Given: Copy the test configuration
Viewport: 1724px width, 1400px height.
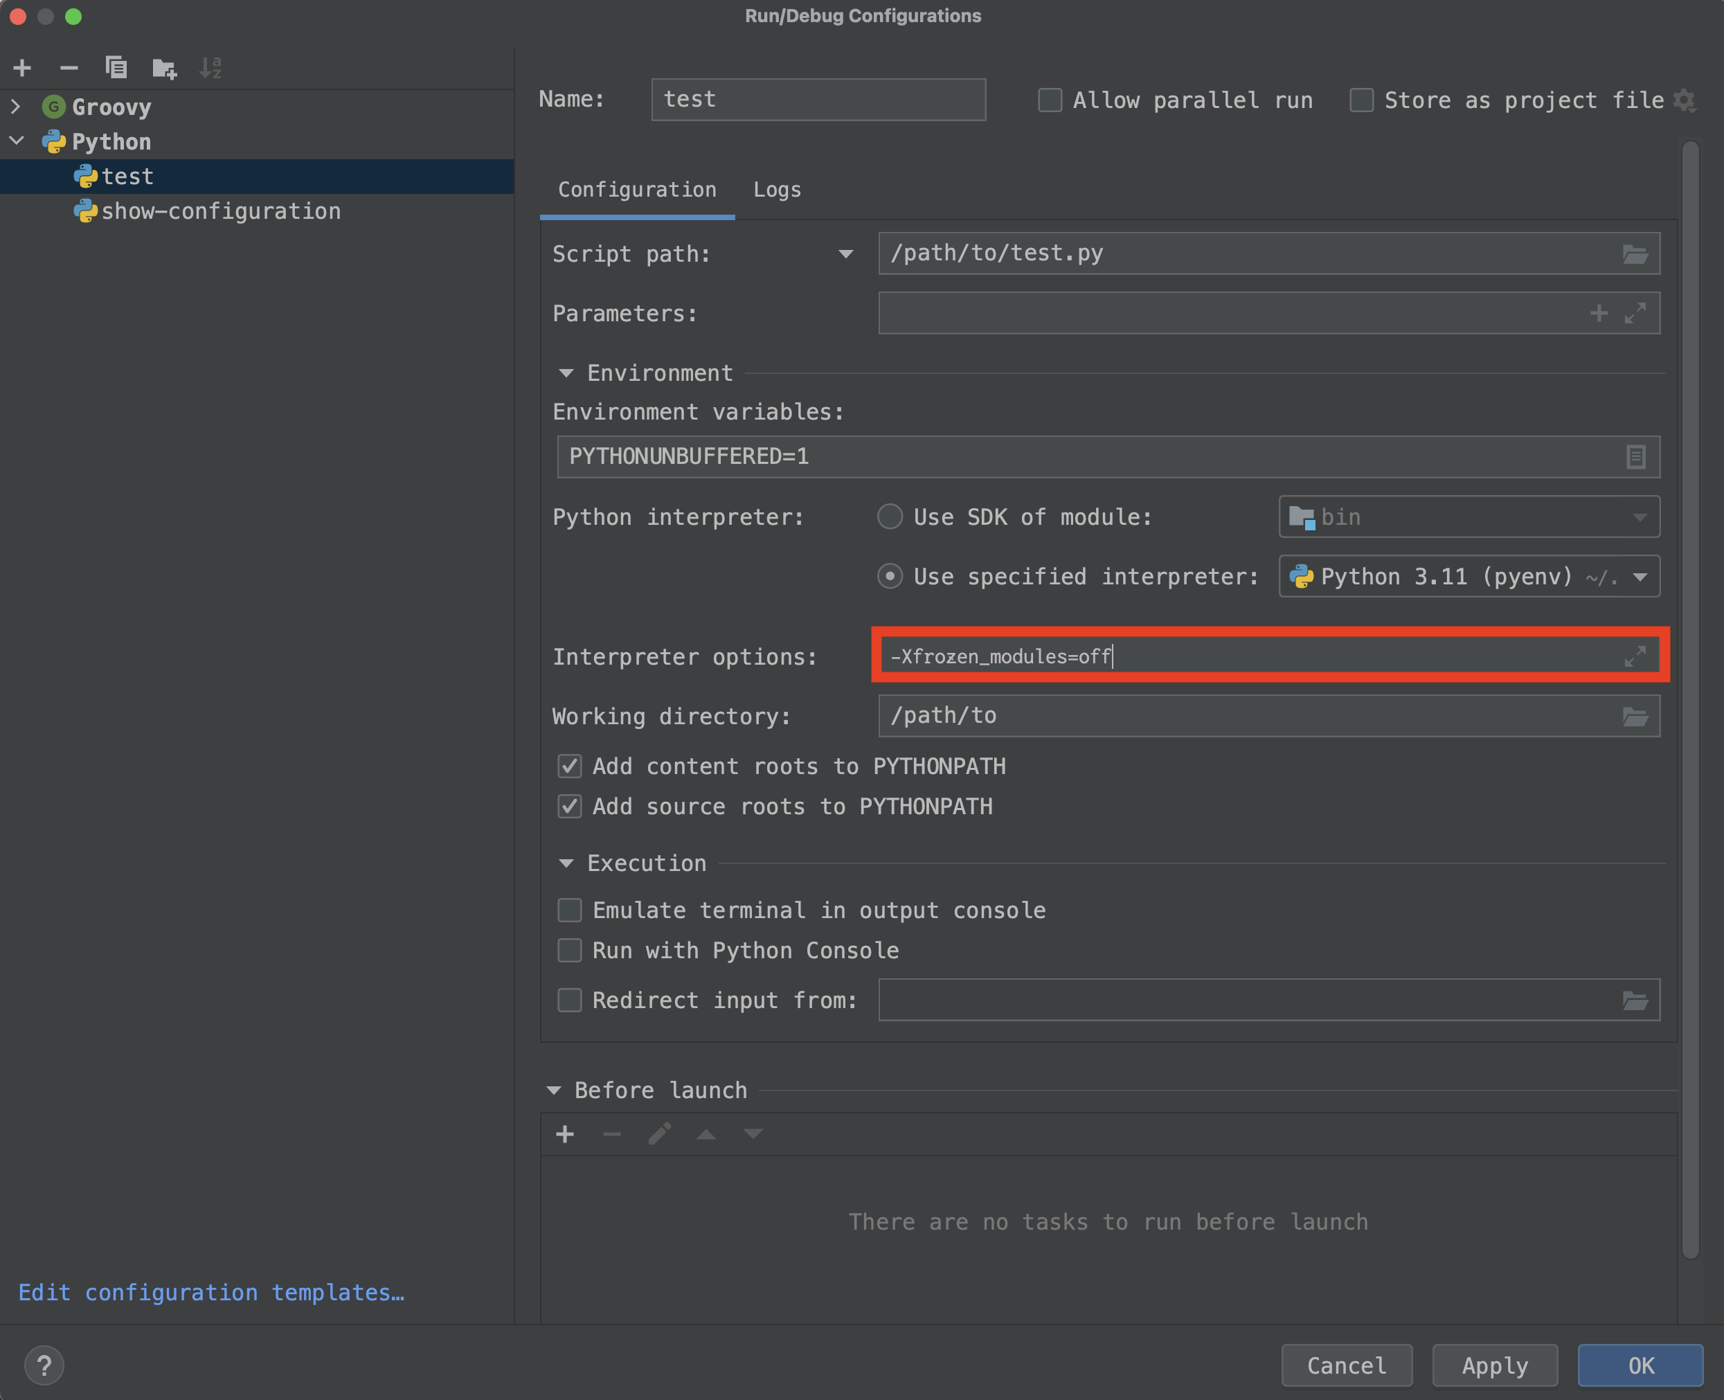Looking at the screenshot, I should click(x=117, y=68).
